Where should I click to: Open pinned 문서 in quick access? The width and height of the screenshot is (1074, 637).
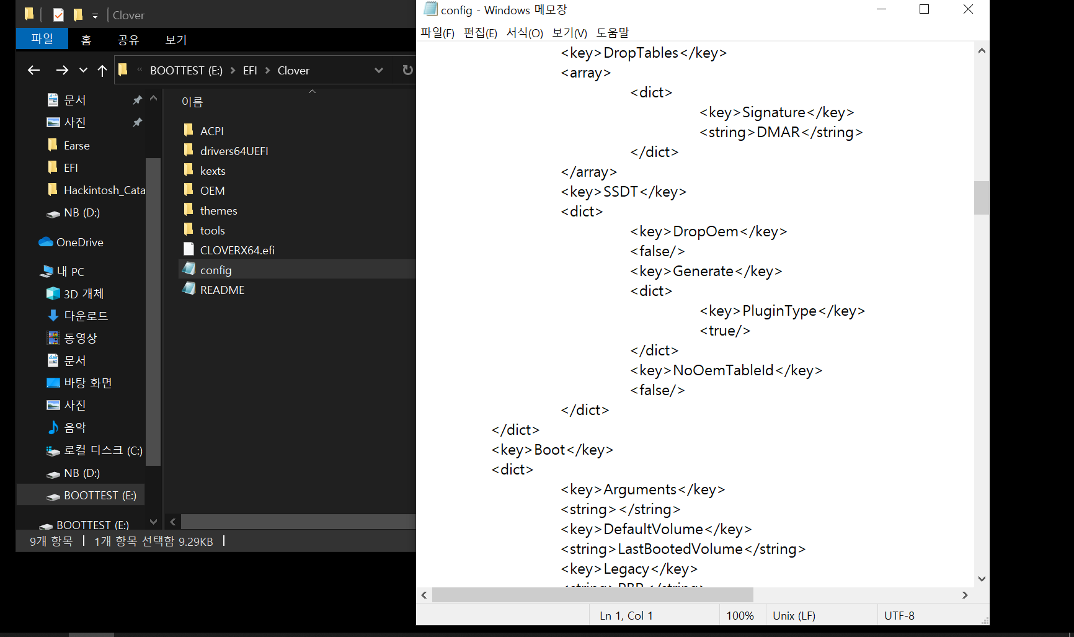point(75,100)
